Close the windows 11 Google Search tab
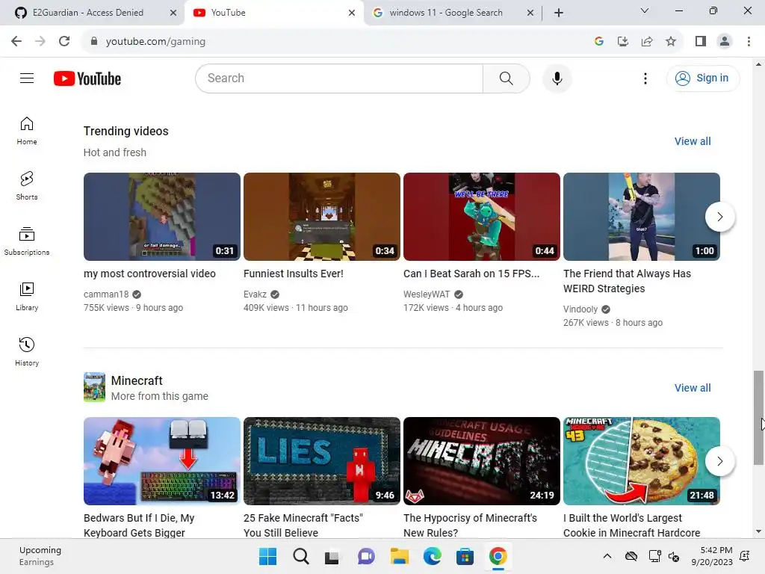This screenshot has height=574, width=765. [x=530, y=13]
